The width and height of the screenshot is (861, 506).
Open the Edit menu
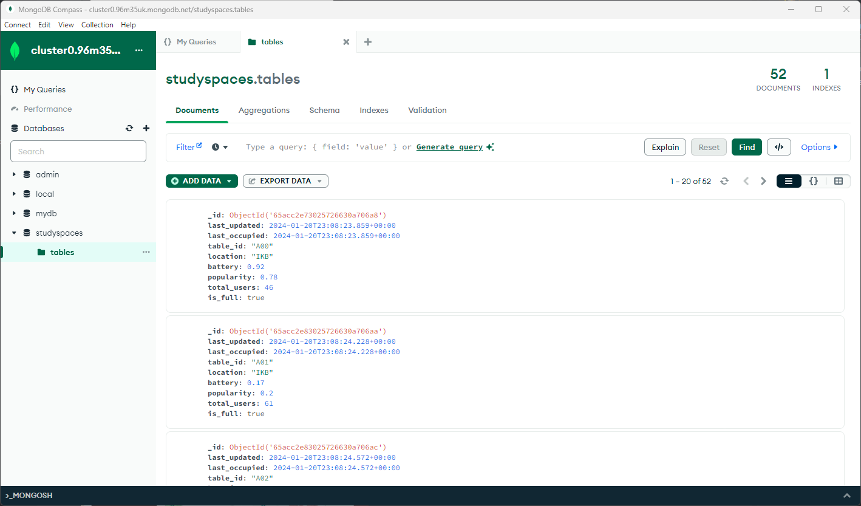click(x=44, y=25)
